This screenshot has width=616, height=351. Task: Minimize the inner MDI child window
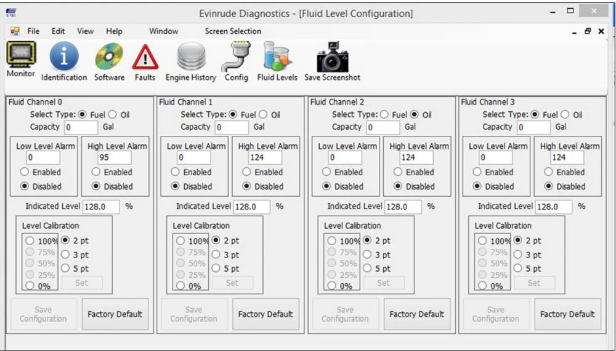tap(574, 32)
